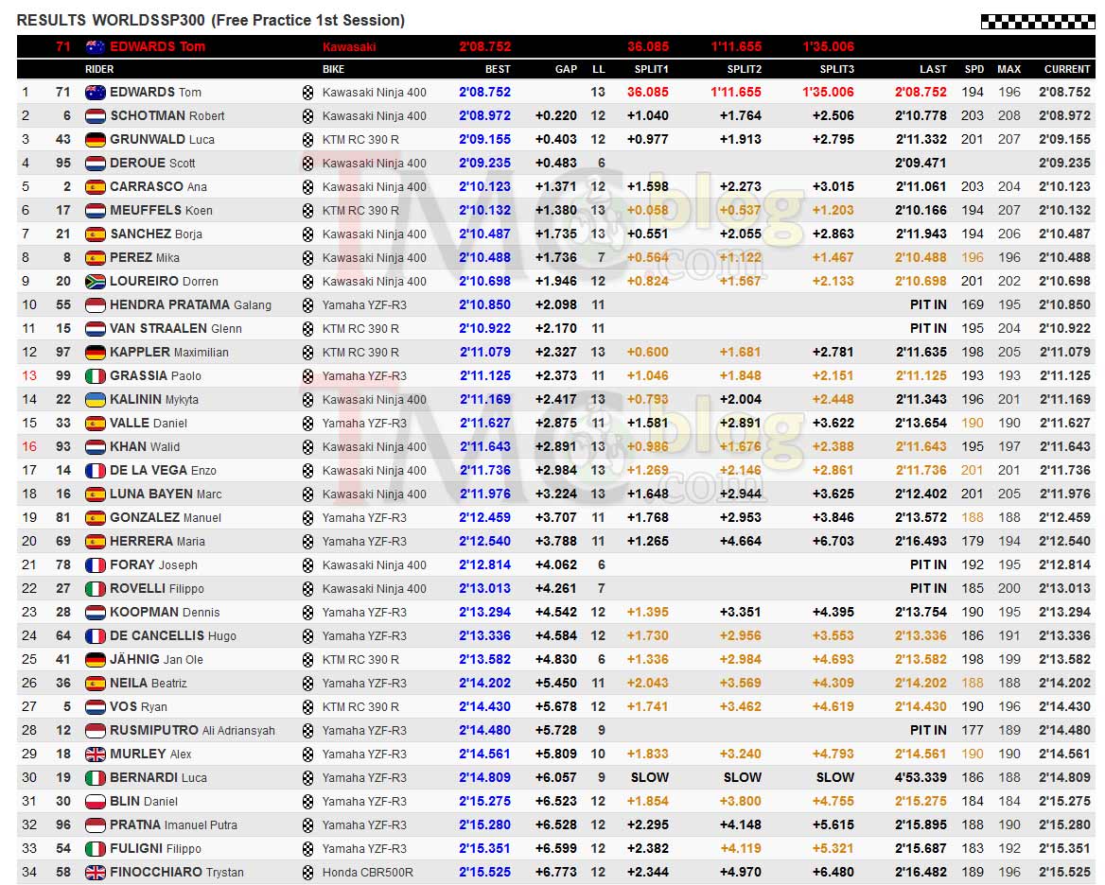Click the South African flag beside LOUREIRO Dorren
1105x885 pixels.
tap(96, 282)
